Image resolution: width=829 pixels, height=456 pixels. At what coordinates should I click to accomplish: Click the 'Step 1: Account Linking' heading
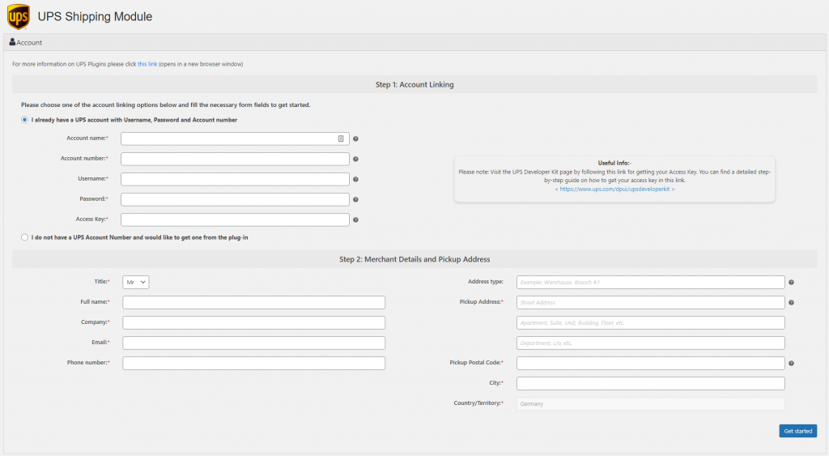[414, 85]
